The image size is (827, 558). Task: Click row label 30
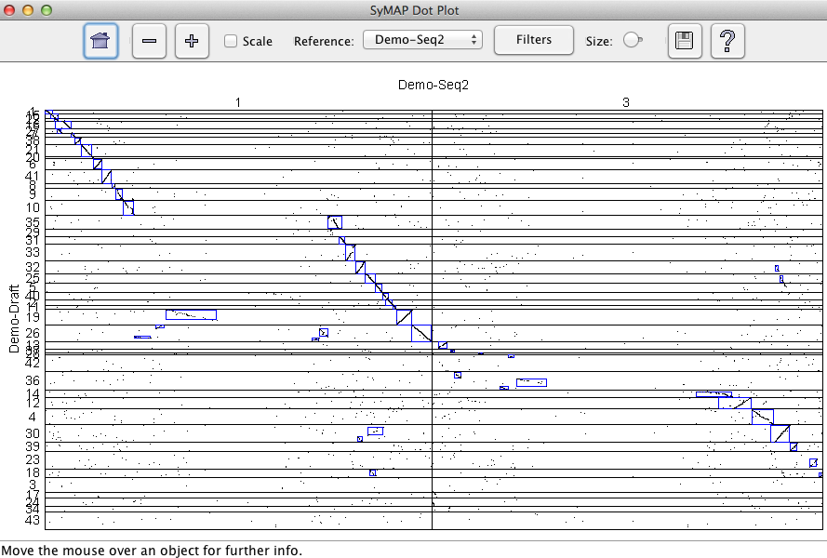click(33, 433)
